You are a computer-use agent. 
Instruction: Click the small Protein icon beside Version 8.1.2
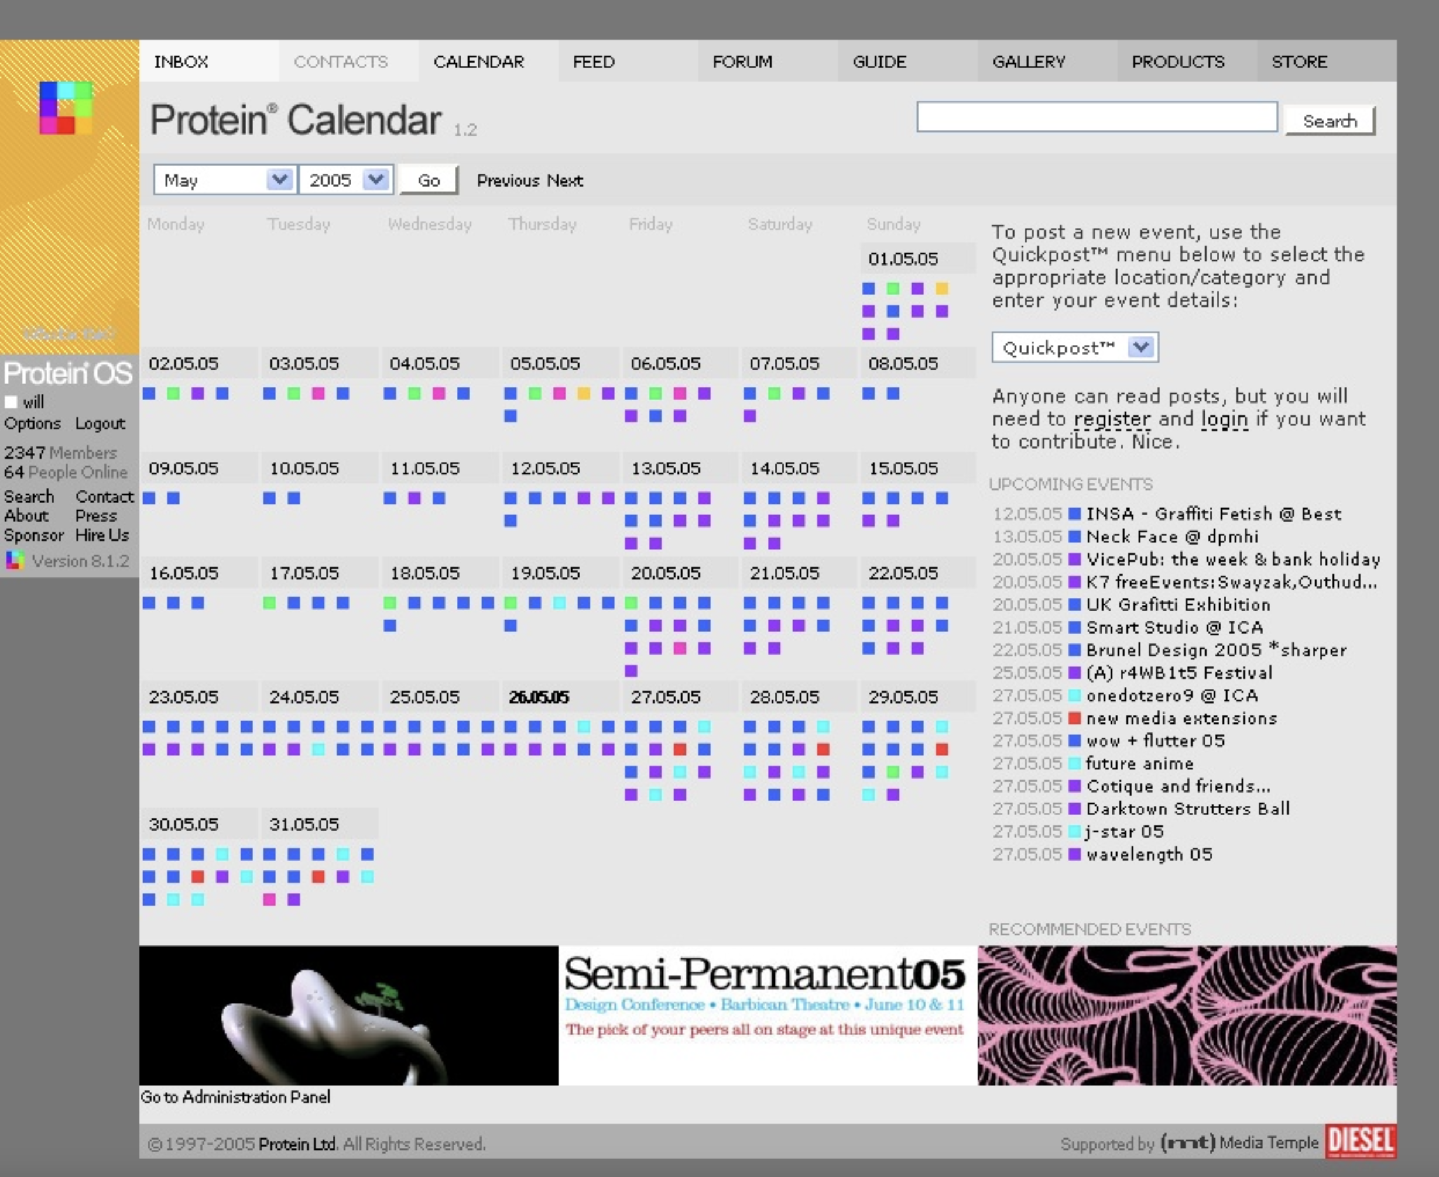(x=15, y=560)
